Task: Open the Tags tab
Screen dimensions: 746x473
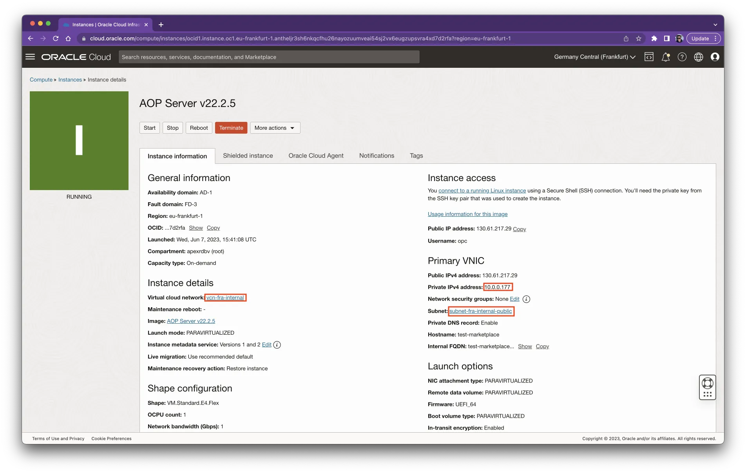Action: (x=416, y=156)
